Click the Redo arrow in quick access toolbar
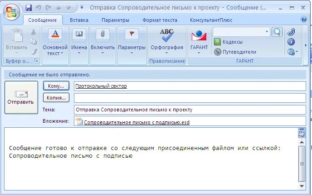 (49, 8)
